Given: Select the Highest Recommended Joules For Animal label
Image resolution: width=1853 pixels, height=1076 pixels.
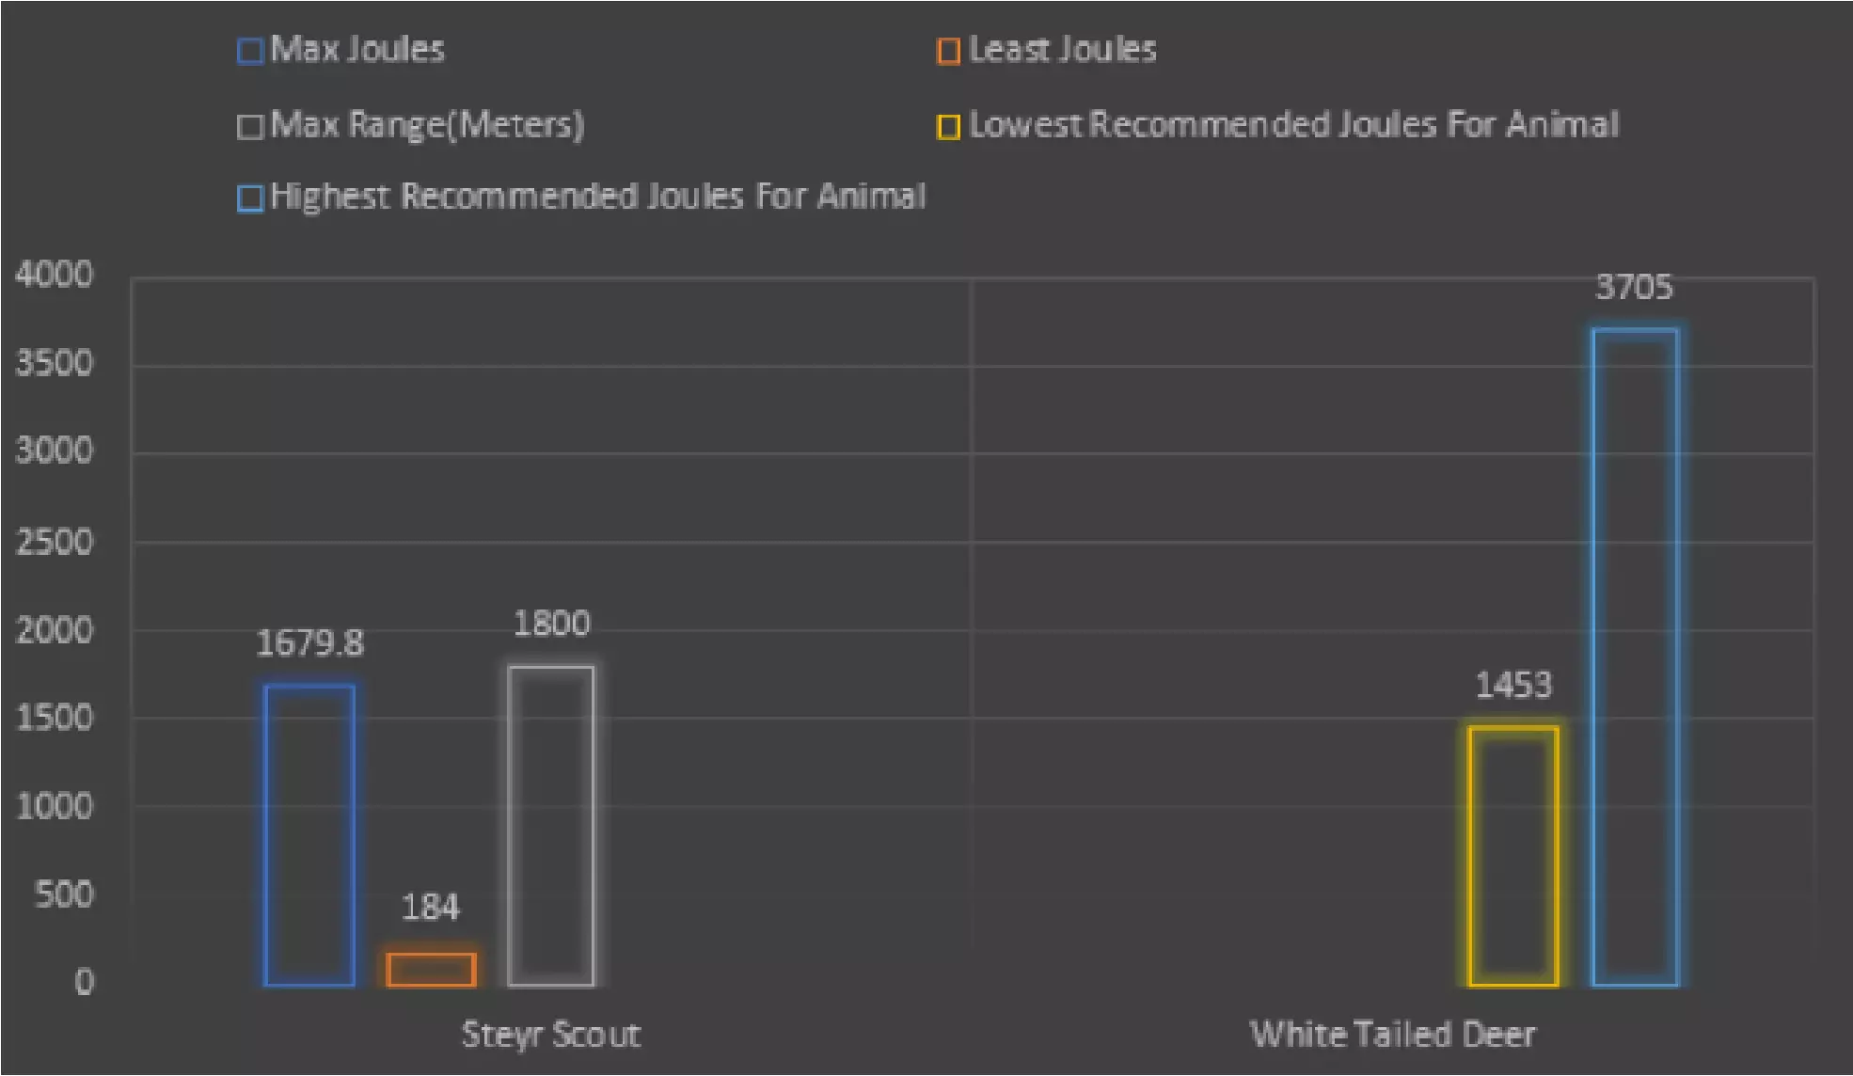Looking at the screenshot, I should pyautogui.click(x=597, y=197).
